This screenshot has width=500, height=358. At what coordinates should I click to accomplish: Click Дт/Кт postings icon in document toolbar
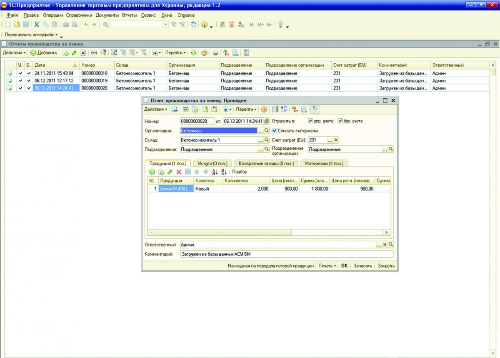click(x=295, y=109)
